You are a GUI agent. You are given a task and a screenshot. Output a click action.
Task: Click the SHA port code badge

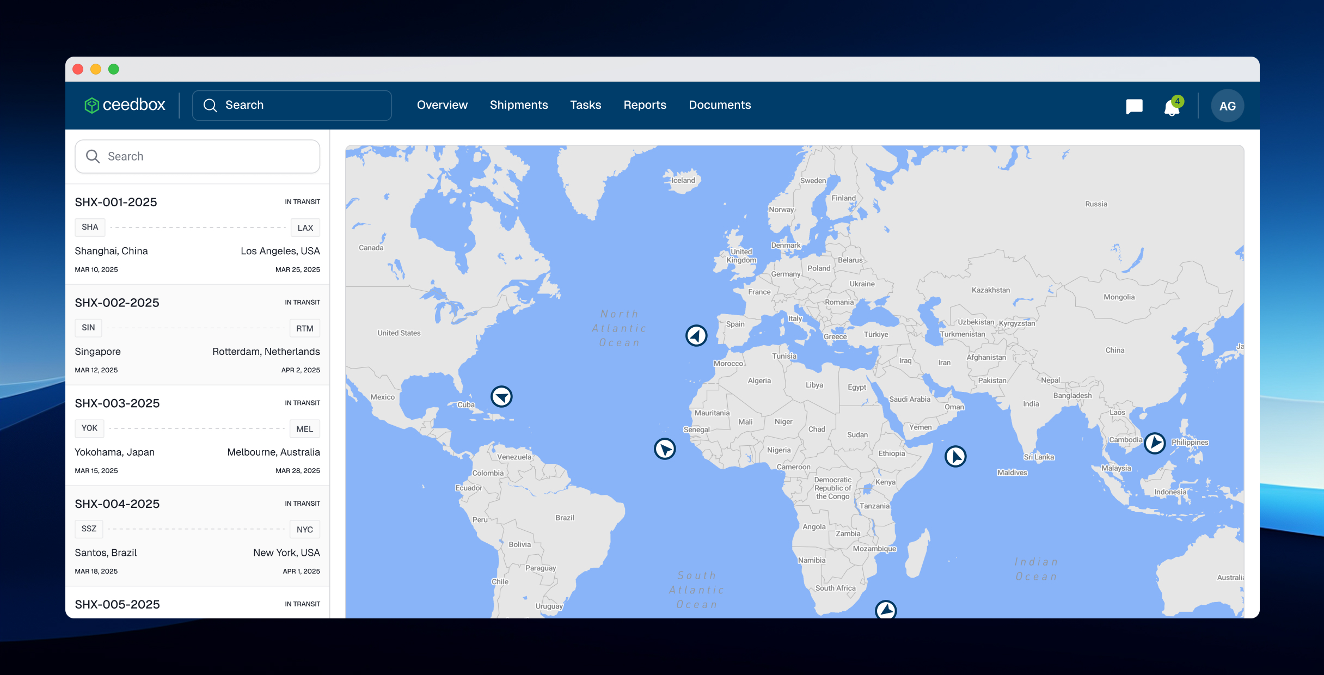tap(90, 227)
